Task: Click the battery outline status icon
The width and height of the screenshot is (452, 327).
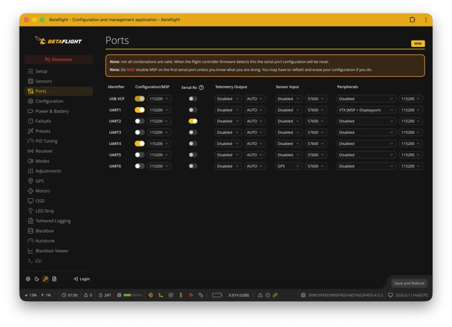Action: 217,295
